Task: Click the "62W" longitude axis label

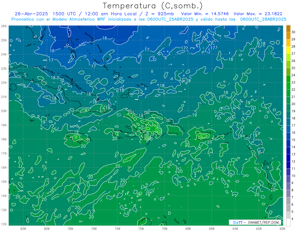Action: pos(259,228)
